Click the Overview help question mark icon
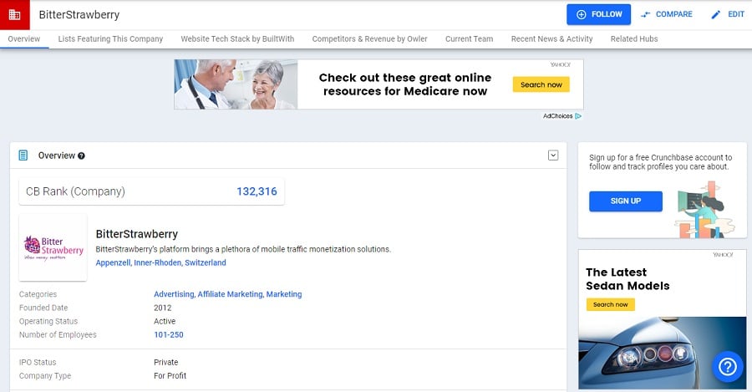Viewport: 752px width, 392px height. point(81,156)
